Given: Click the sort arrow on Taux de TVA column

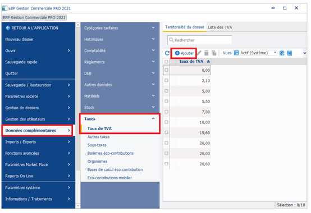Looking at the screenshot, I should tap(208, 62).
